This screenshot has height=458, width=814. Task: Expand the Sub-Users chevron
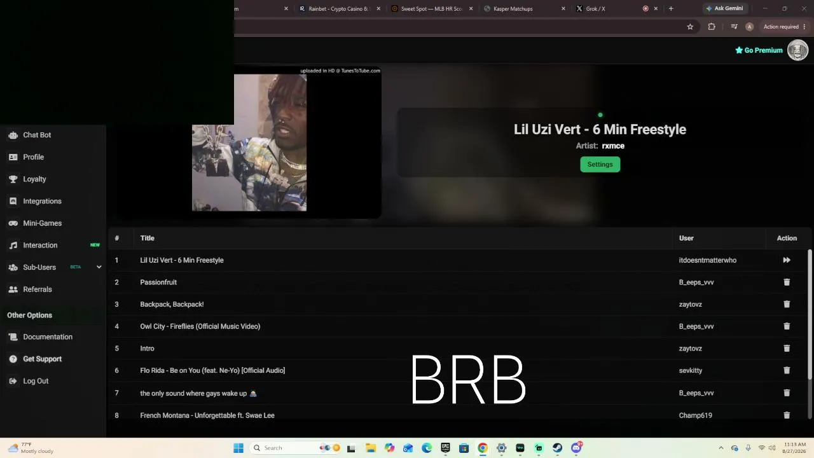[99, 267]
